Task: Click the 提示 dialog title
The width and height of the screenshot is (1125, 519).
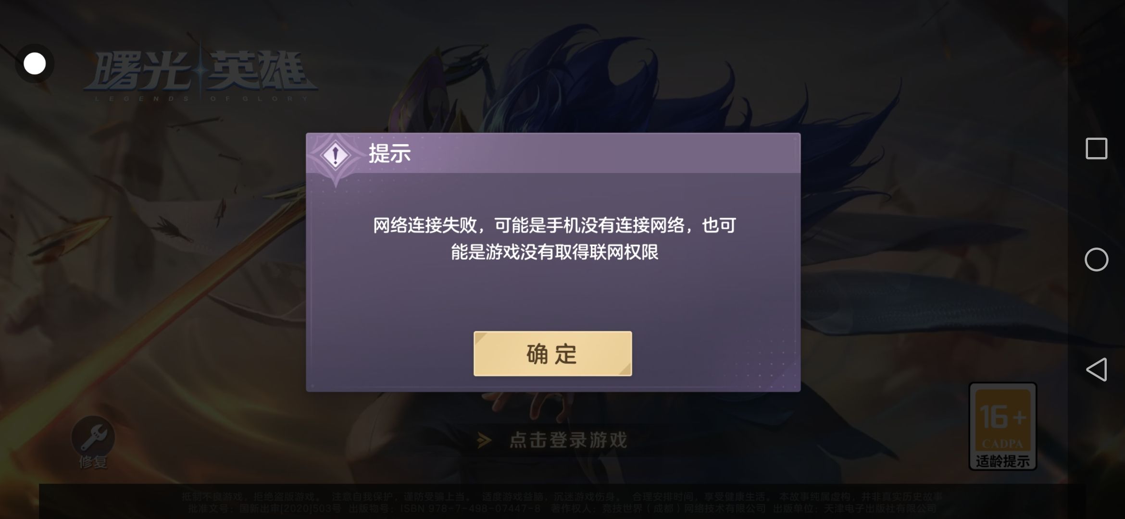Action: (389, 154)
